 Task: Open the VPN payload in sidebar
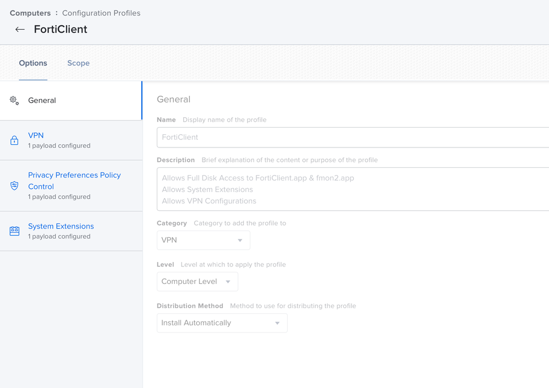click(x=71, y=140)
